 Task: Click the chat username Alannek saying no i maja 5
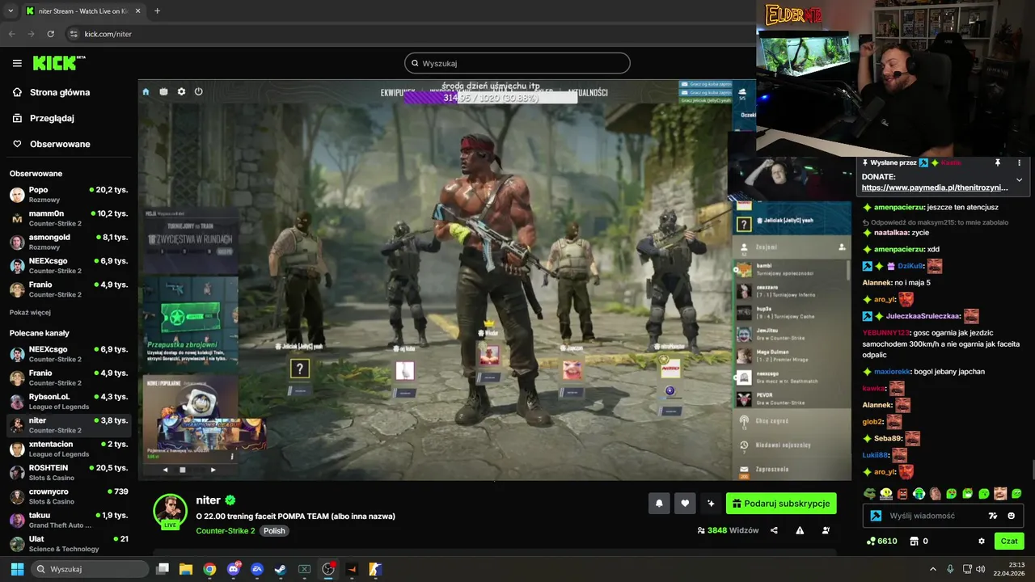point(877,283)
